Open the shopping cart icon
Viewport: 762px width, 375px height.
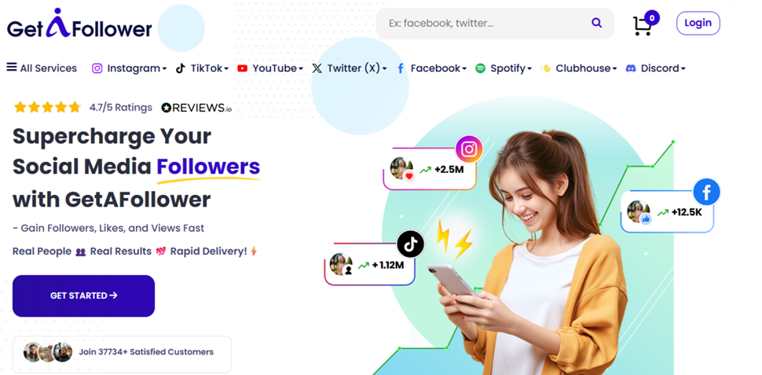coord(642,26)
